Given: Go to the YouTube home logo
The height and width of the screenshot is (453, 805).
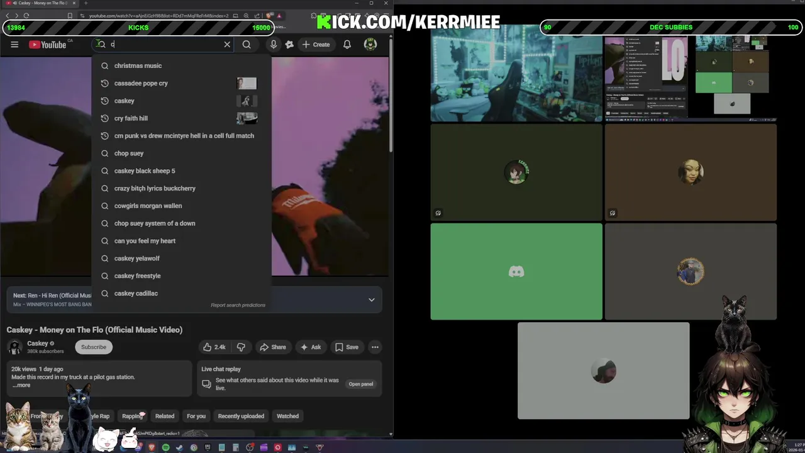Looking at the screenshot, I should point(47,45).
